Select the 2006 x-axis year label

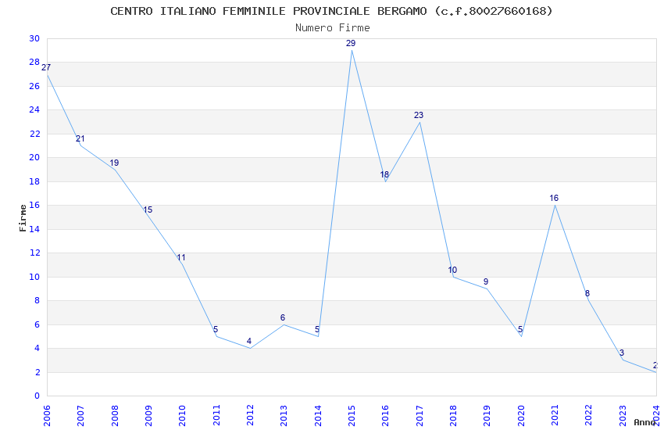coord(47,416)
